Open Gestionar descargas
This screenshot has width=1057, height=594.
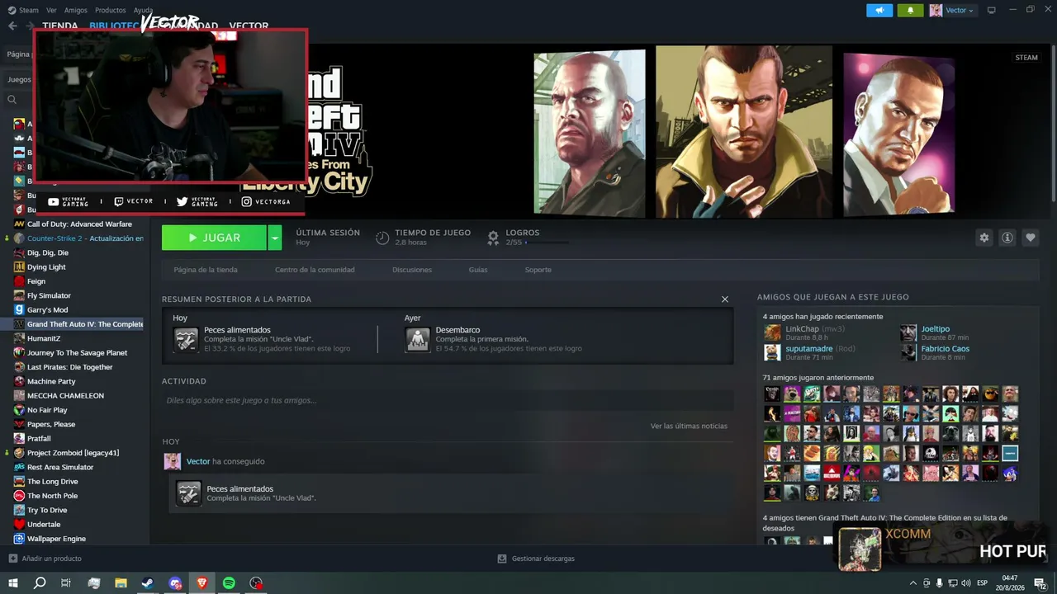[536, 559]
